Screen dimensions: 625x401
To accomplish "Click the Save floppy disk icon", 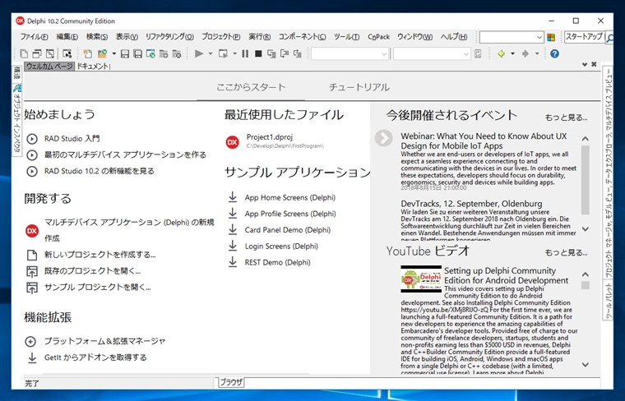I will click(x=125, y=53).
